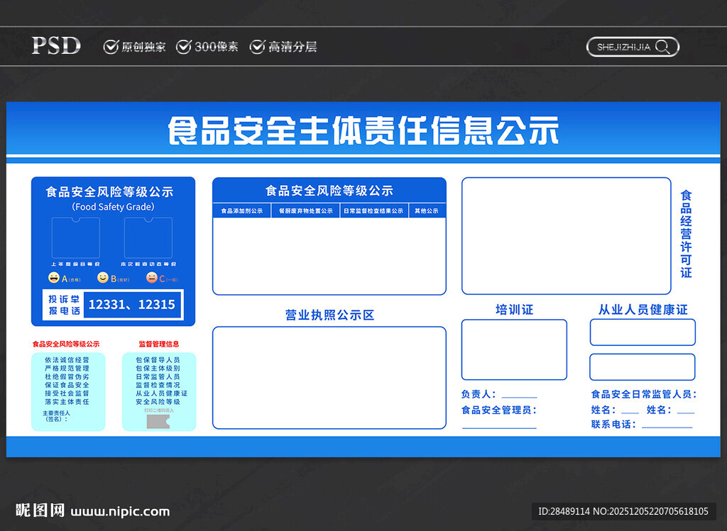
Task: Click the 餐厨废弃物处置公示 header cell
Action: coord(304,210)
